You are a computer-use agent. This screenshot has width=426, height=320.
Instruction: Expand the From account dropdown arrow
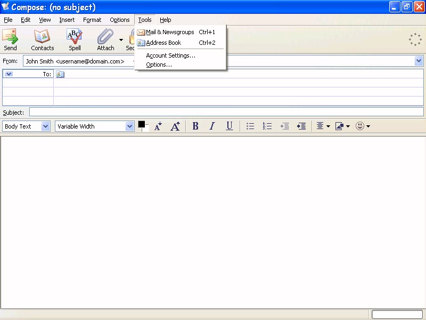[419, 61]
